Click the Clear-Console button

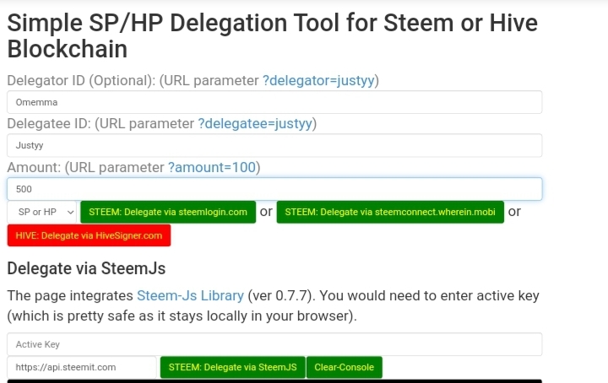[x=345, y=367]
